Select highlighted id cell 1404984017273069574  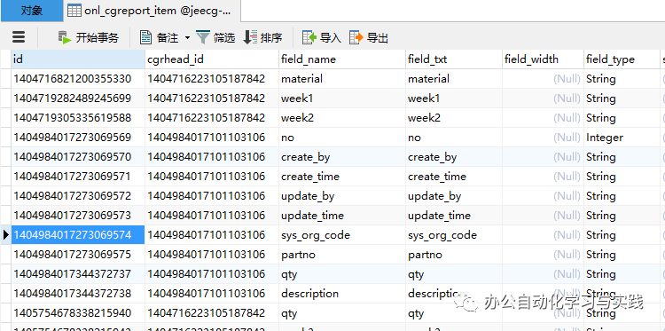tap(78, 235)
